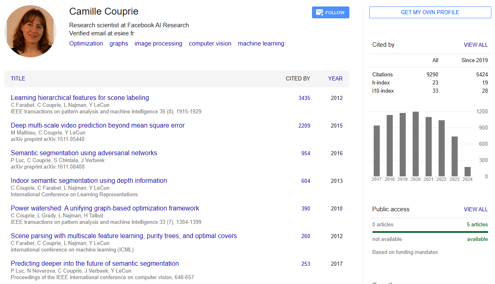Open 'Learning hierarchical features for scene labeling' paper
This screenshot has height=284, width=495.
click(x=80, y=98)
